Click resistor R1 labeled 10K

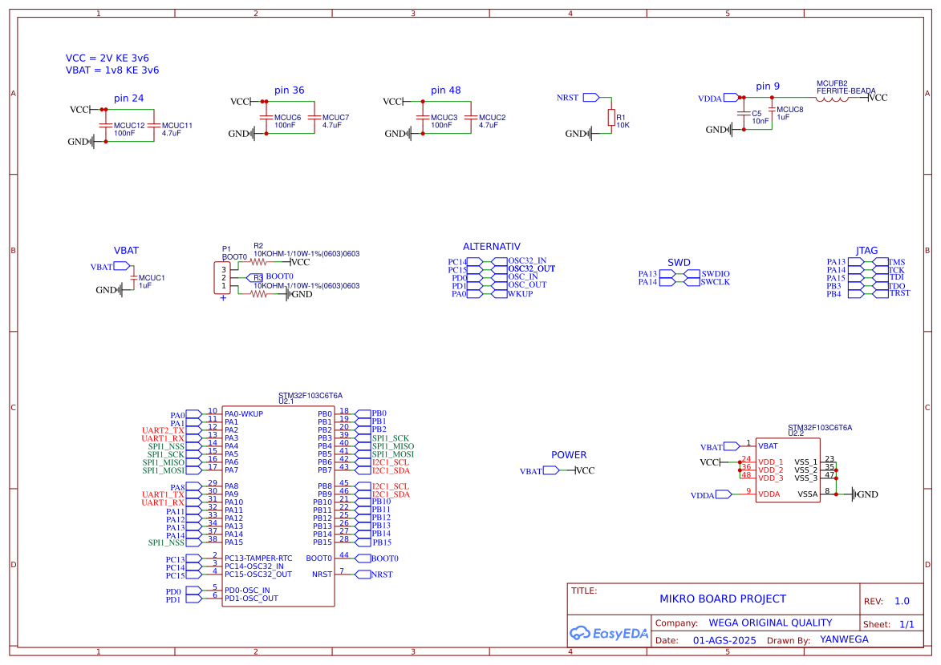tap(610, 116)
